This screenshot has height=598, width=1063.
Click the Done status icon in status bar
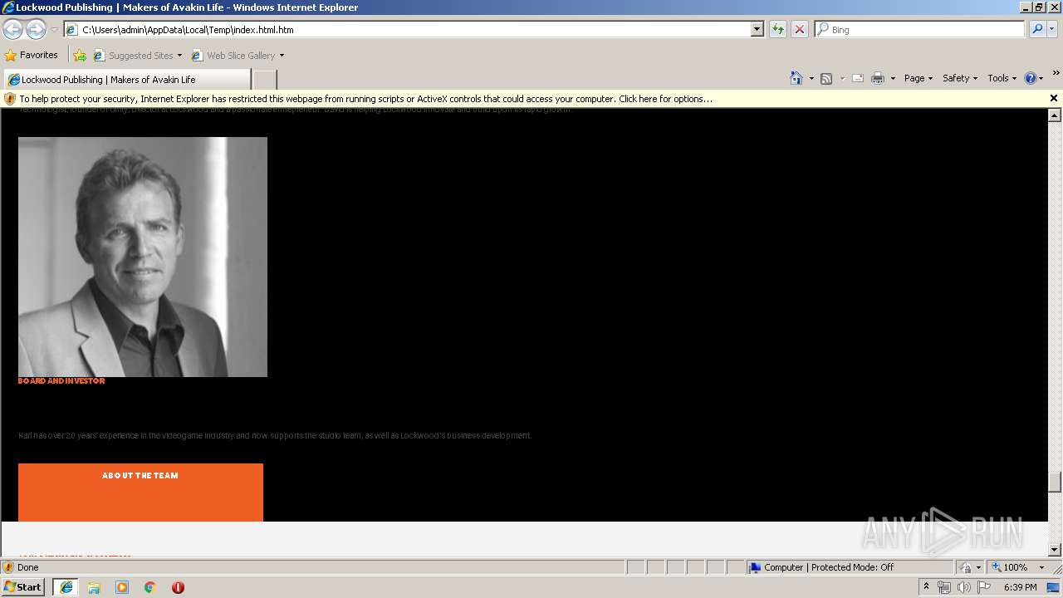click(x=9, y=567)
